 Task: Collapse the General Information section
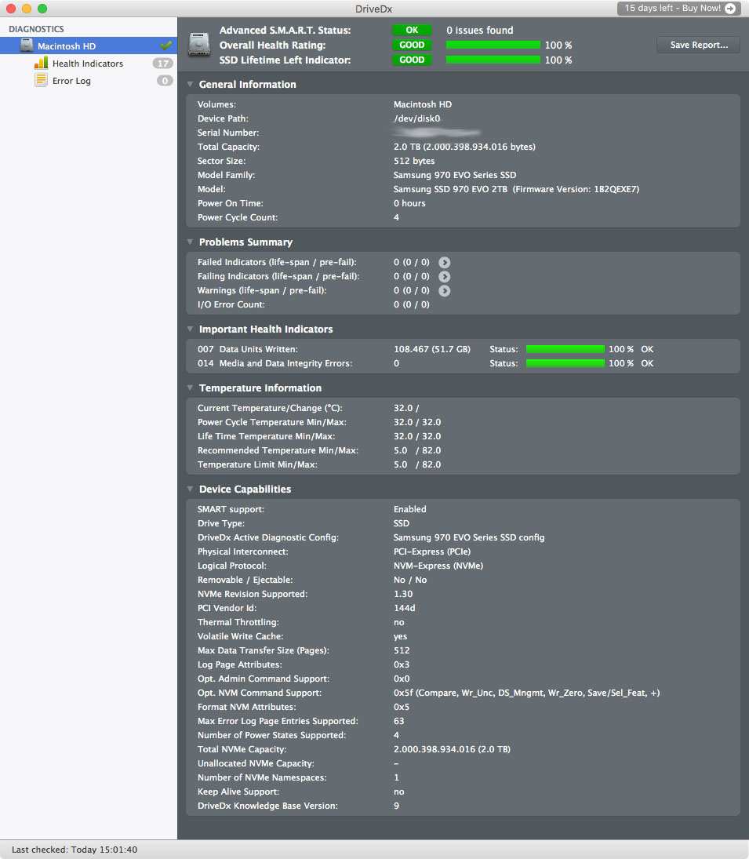coord(190,85)
